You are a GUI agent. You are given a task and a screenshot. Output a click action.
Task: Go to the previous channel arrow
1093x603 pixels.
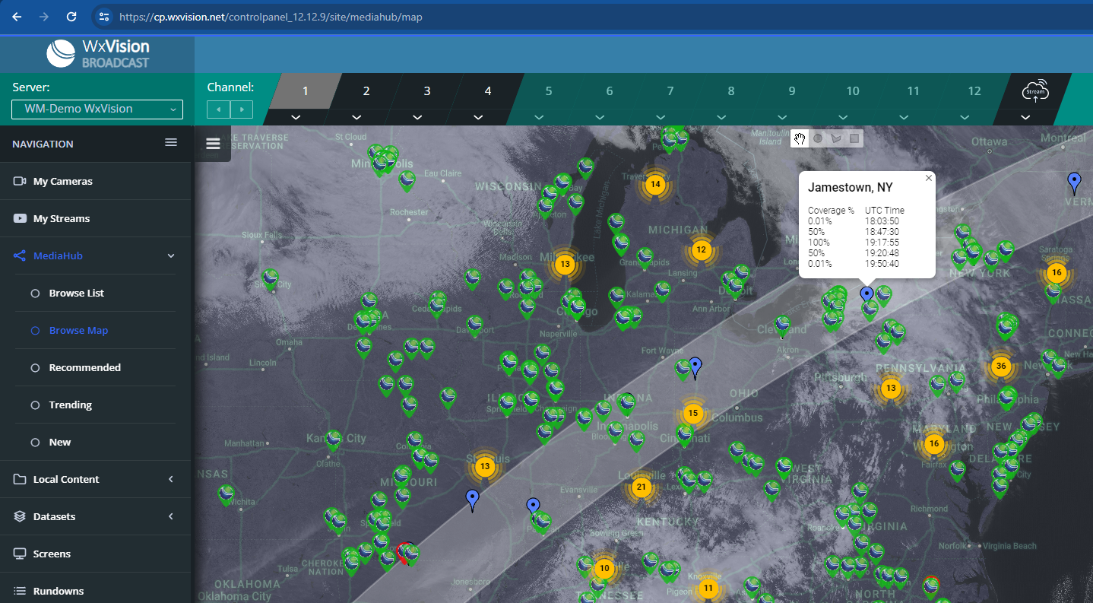point(218,109)
